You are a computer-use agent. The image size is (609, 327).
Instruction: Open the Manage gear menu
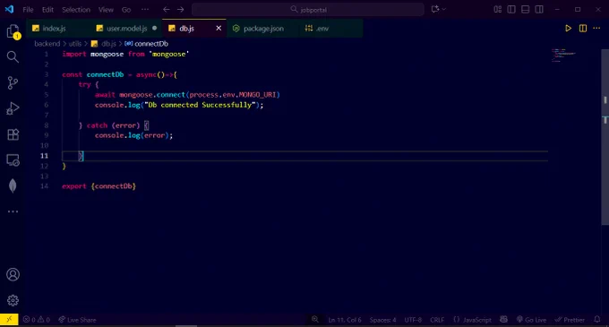(13, 300)
